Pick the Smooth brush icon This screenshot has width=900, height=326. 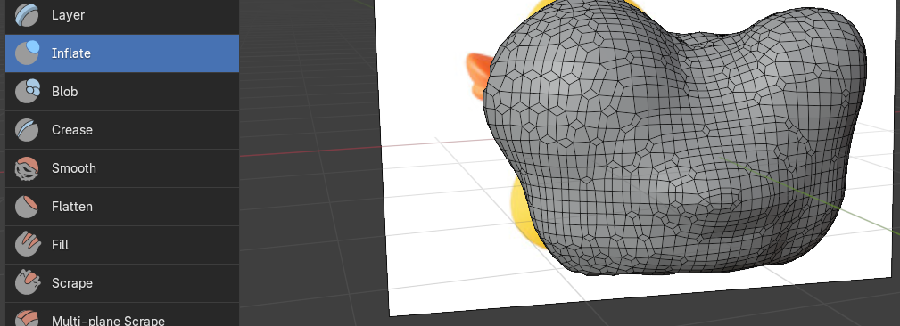pos(27,168)
